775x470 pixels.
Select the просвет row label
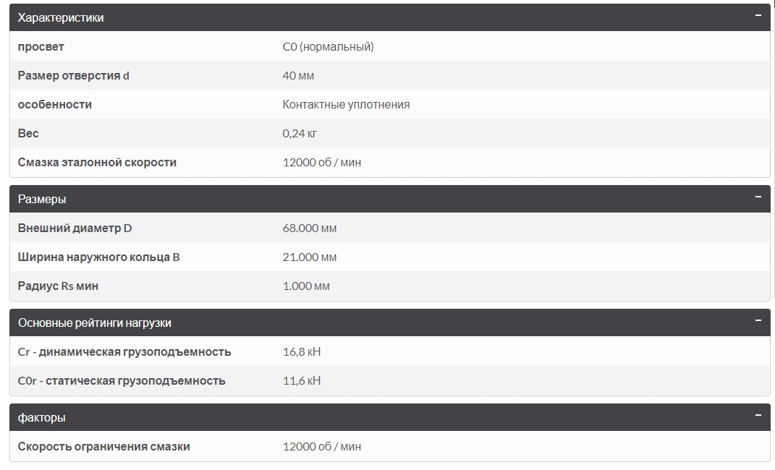coord(41,47)
